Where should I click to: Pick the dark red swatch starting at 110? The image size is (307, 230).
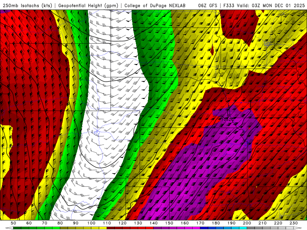pos(111,228)
